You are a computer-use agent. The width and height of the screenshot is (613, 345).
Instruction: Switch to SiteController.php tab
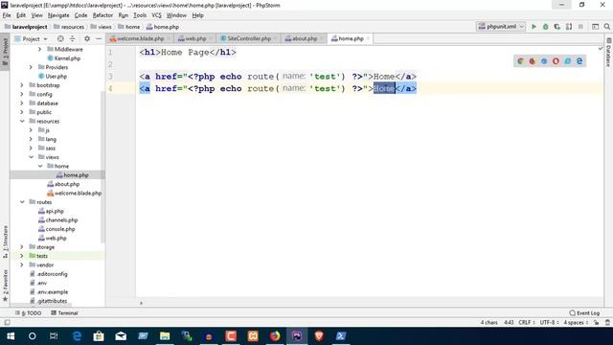point(249,38)
